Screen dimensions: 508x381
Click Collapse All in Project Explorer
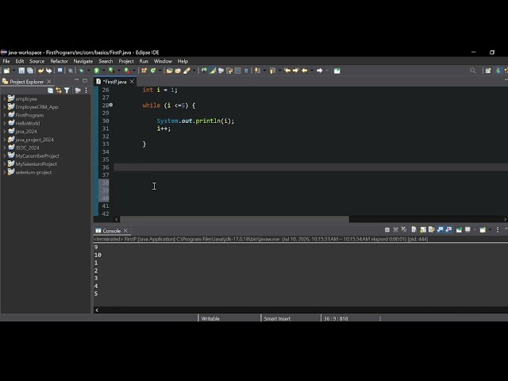[50, 90]
